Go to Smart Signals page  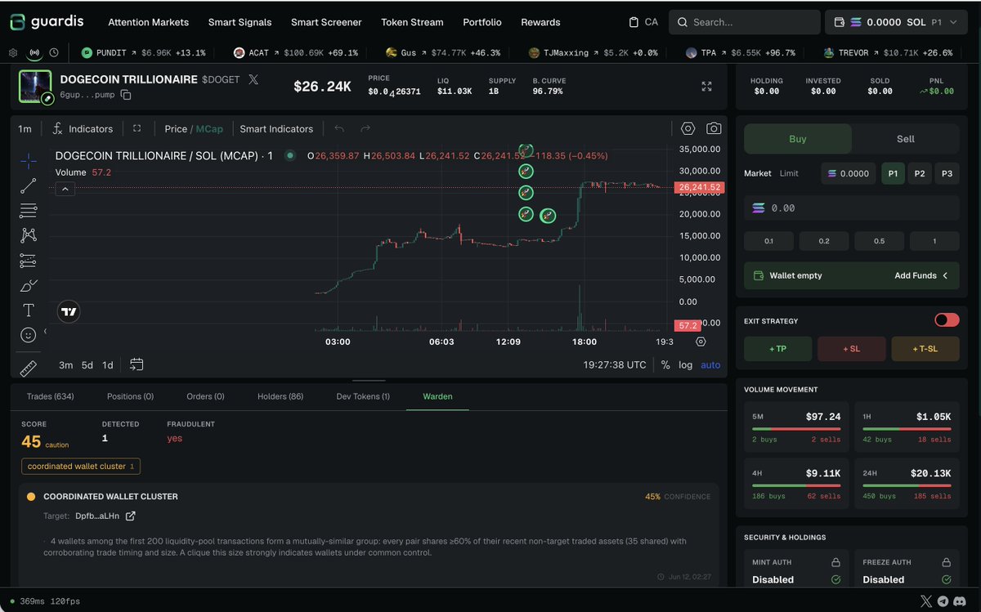coord(240,22)
